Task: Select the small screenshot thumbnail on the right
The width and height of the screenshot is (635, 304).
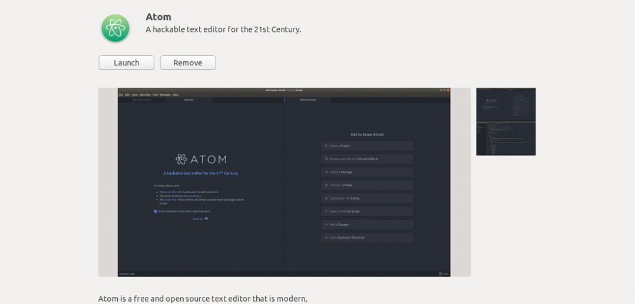Action: coord(506,121)
